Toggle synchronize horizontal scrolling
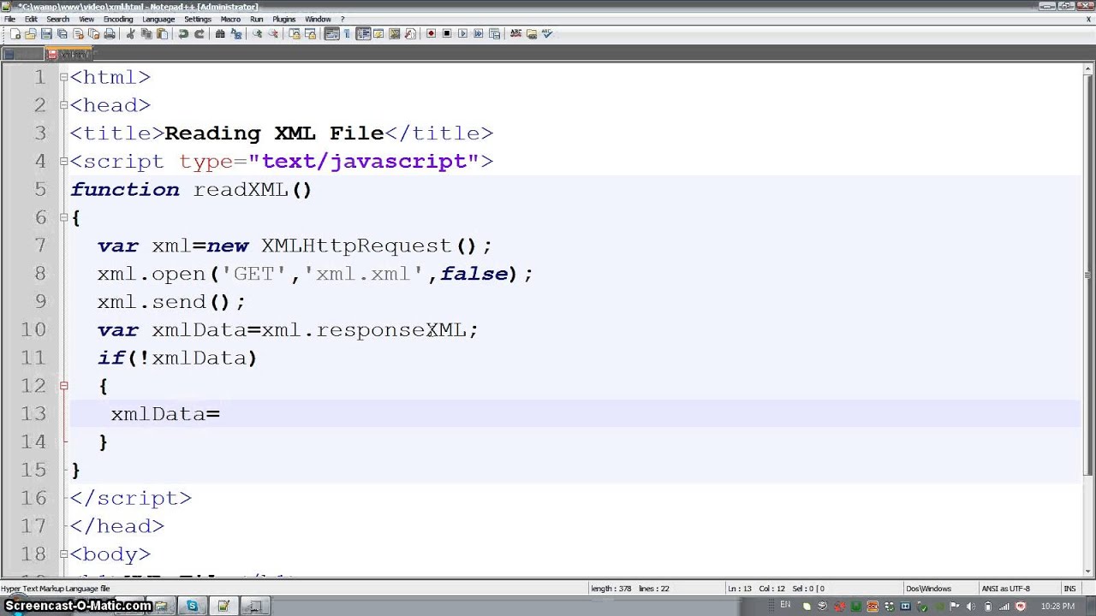This screenshot has width=1096, height=616. [x=310, y=34]
